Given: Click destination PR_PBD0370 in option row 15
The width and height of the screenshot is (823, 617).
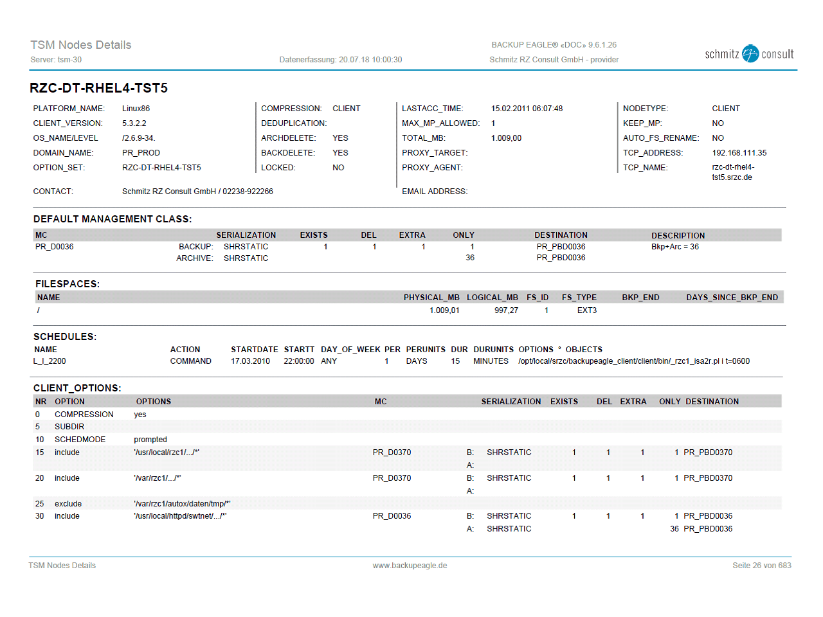Looking at the screenshot, I should point(708,452).
